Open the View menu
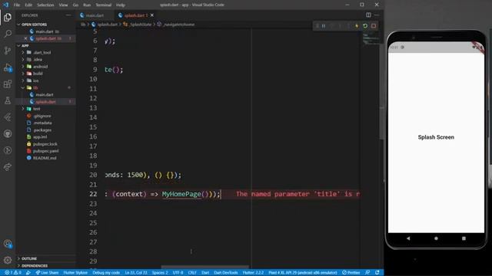 coord(63,5)
